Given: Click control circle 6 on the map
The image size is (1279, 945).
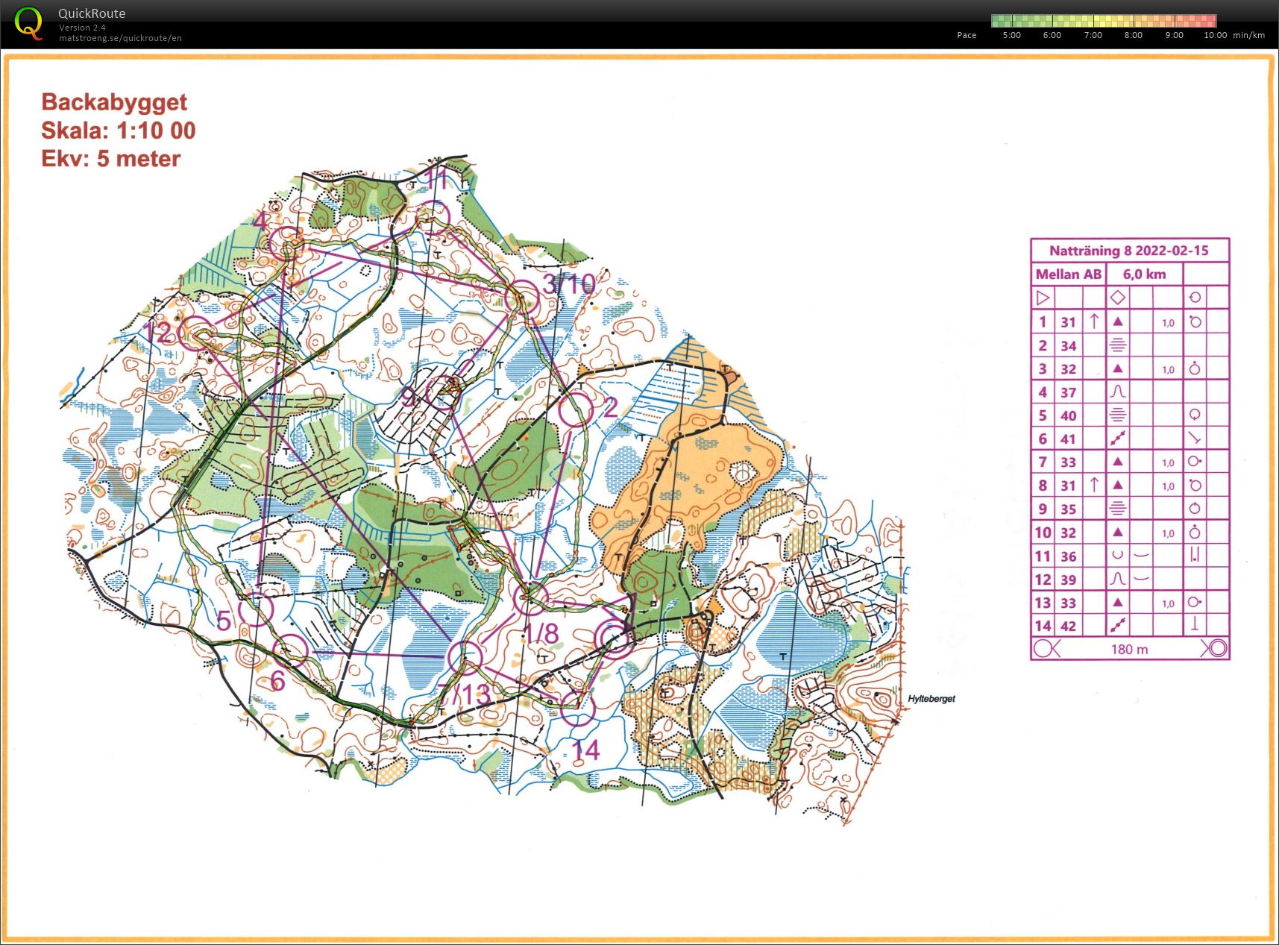Looking at the screenshot, I should [290, 651].
